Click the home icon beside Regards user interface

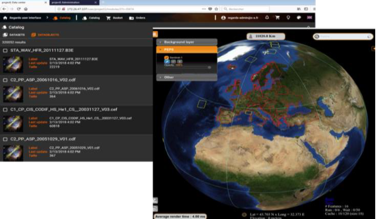click(5, 18)
